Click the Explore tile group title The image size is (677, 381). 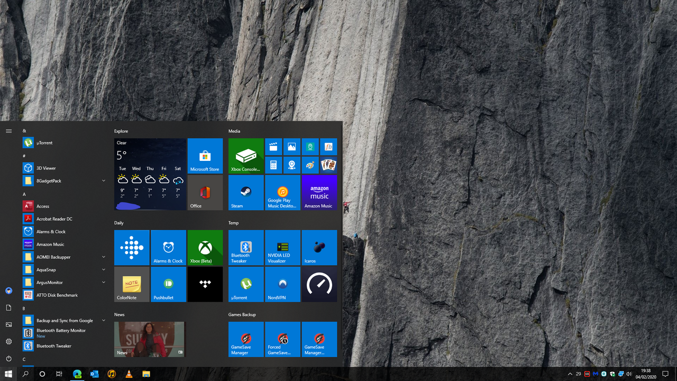coord(121,131)
